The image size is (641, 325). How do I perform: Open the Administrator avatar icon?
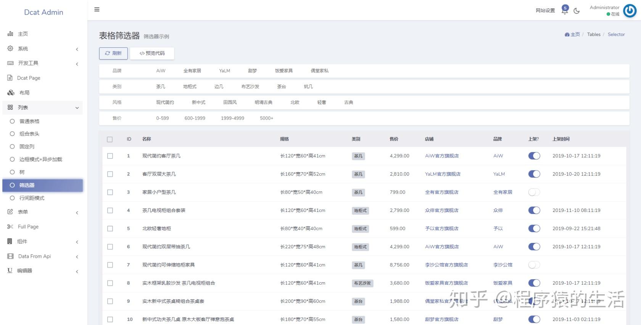coord(630,11)
